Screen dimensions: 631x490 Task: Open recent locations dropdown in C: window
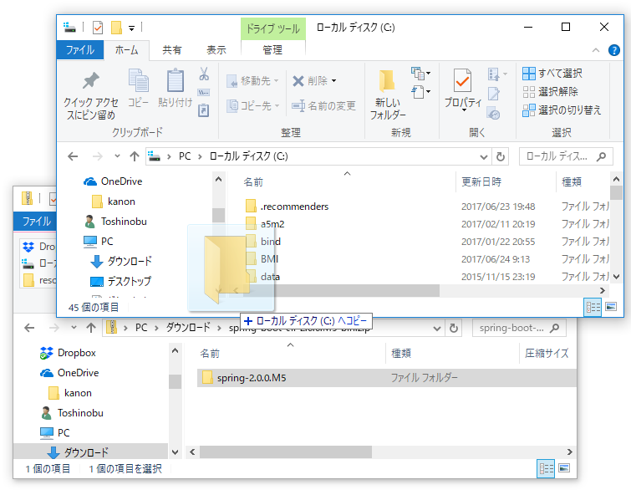point(117,156)
